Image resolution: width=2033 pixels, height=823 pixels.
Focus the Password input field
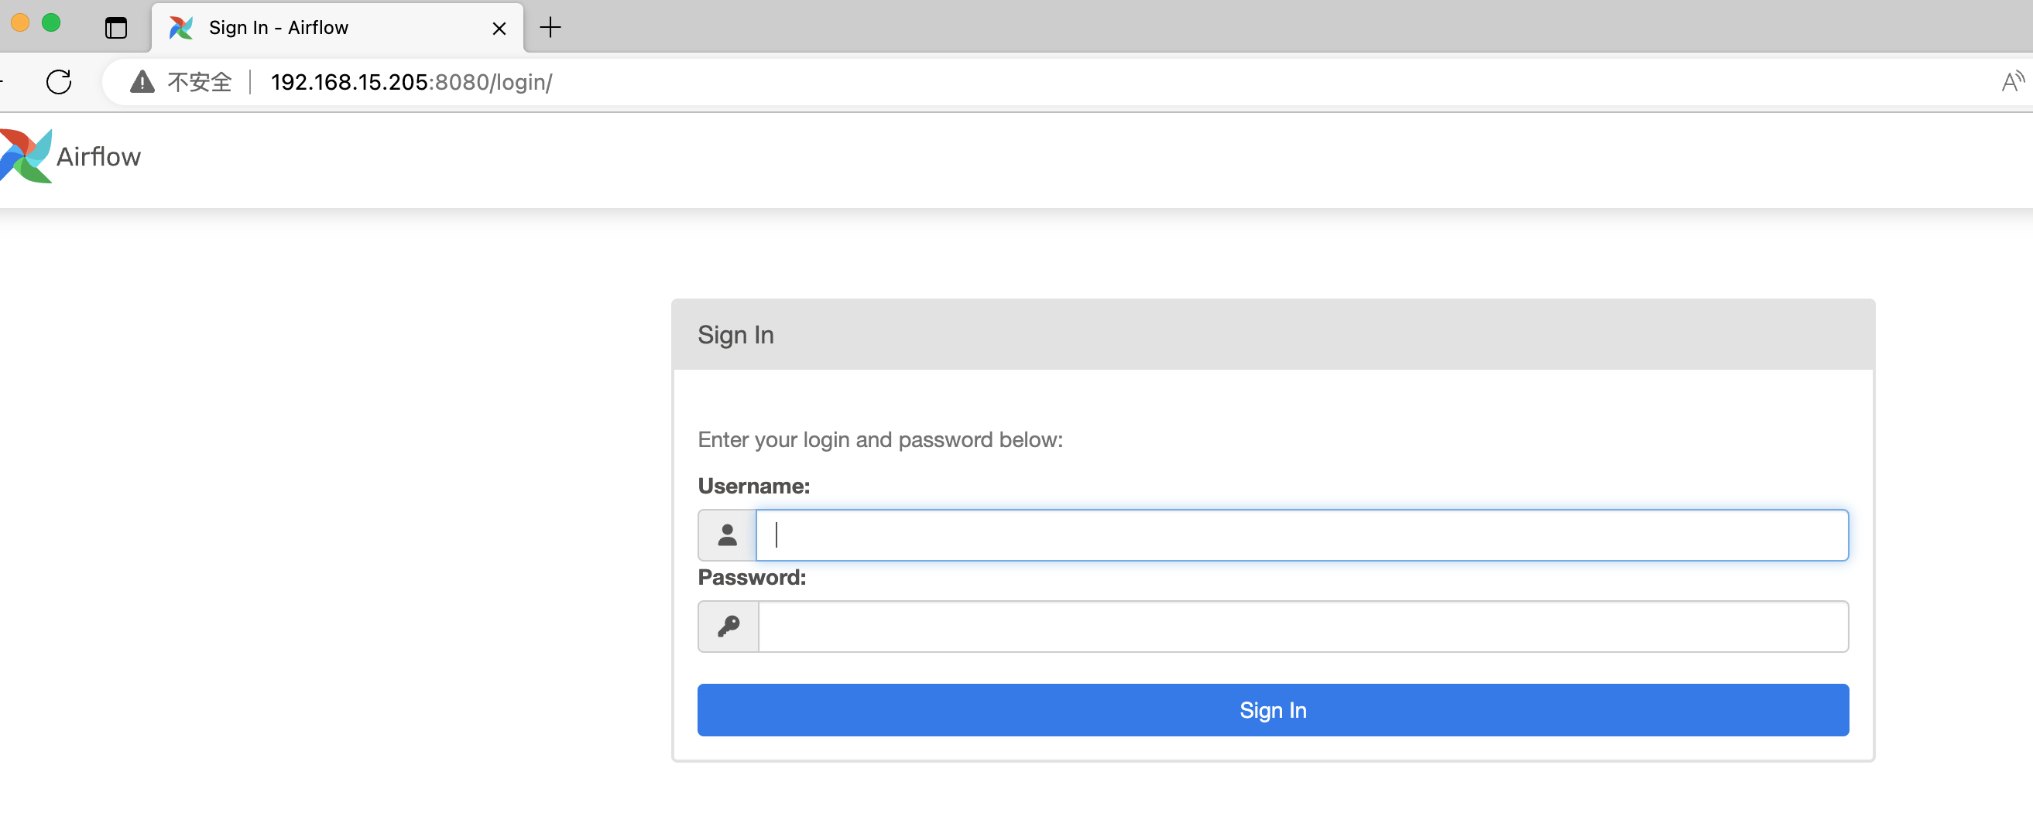pos(1302,627)
